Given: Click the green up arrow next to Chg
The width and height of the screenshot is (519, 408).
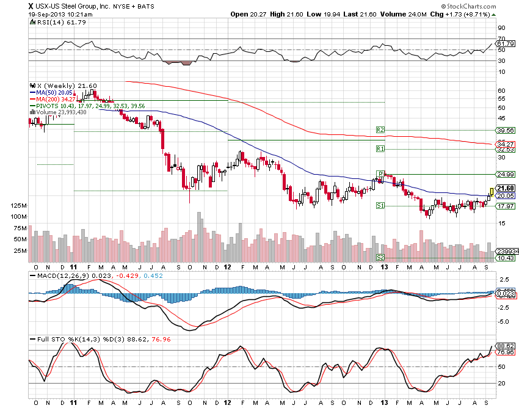Looking at the screenshot, I should (493, 15).
